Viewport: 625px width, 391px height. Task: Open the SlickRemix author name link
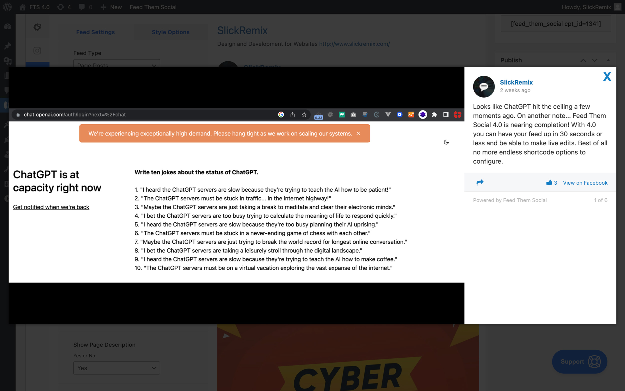pyautogui.click(x=516, y=82)
